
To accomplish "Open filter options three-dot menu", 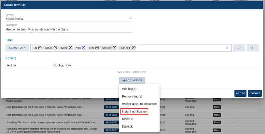I will pyautogui.click(x=253, y=48).
